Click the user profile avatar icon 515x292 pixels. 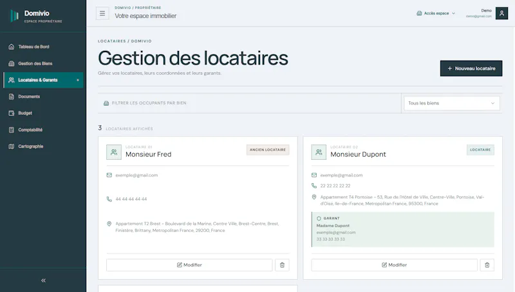501,13
